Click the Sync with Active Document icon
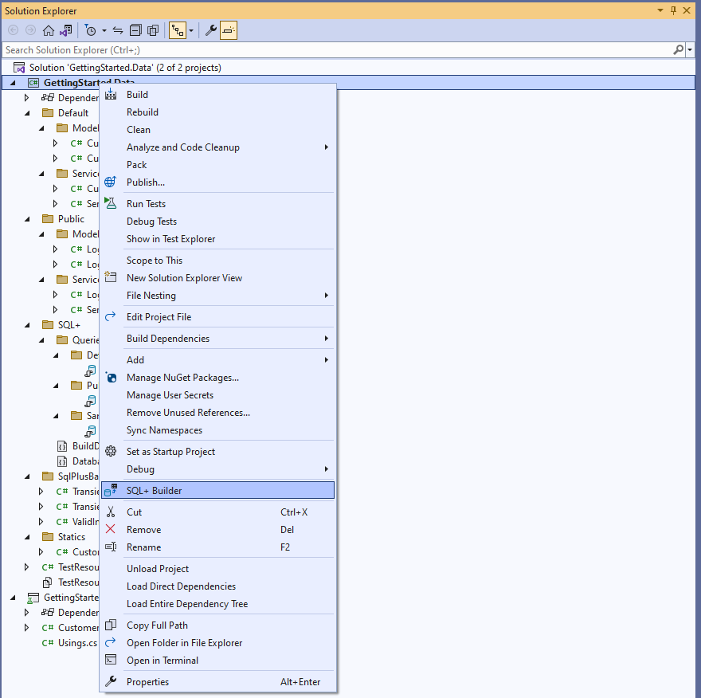The height and width of the screenshot is (698, 701). 118,30
